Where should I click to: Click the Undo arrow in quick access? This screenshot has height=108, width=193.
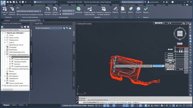coord(26,2)
